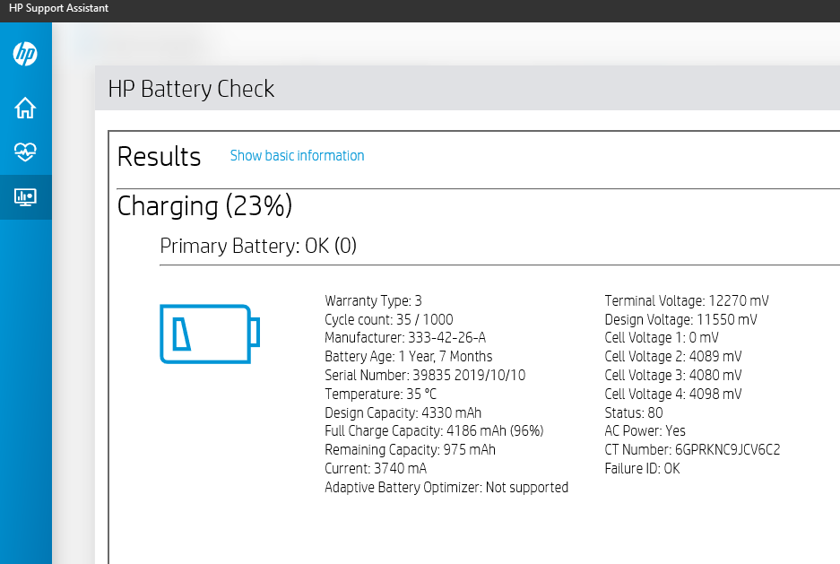Viewport: 840px width, 564px height.
Task: Select the currently highlighted sidebar dashboard icon
Action: (25, 196)
